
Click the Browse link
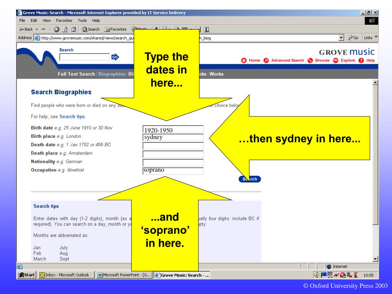pos(322,60)
